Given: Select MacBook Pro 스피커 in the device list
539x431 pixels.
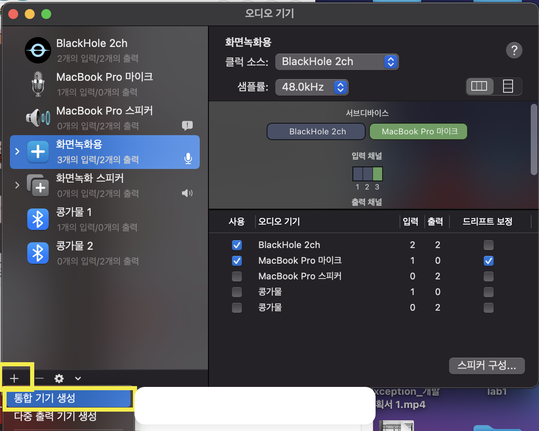Looking at the screenshot, I should [x=105, y=118].
